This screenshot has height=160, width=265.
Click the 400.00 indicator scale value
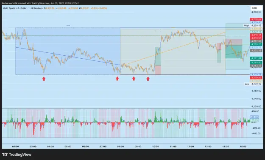tap(255, 111)
